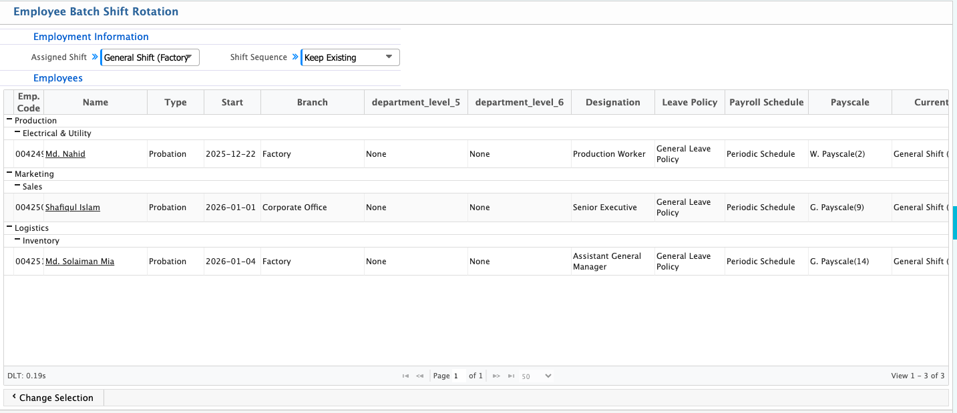Sort by the Payscale column header

pyautogui.click(x=850, y=102)
